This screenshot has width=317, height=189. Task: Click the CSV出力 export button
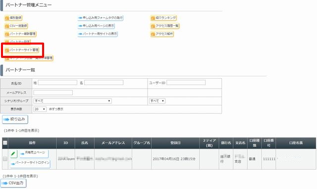[x=13, y=183]
